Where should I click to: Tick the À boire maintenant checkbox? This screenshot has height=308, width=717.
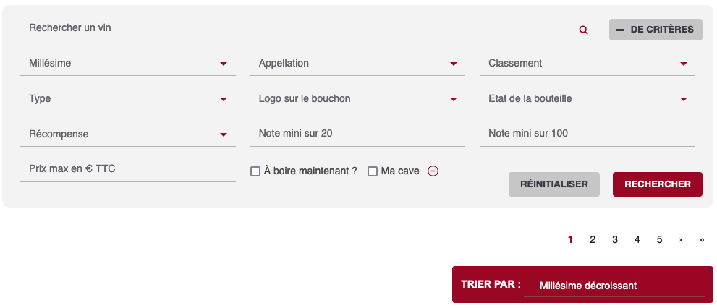[255, 171]
